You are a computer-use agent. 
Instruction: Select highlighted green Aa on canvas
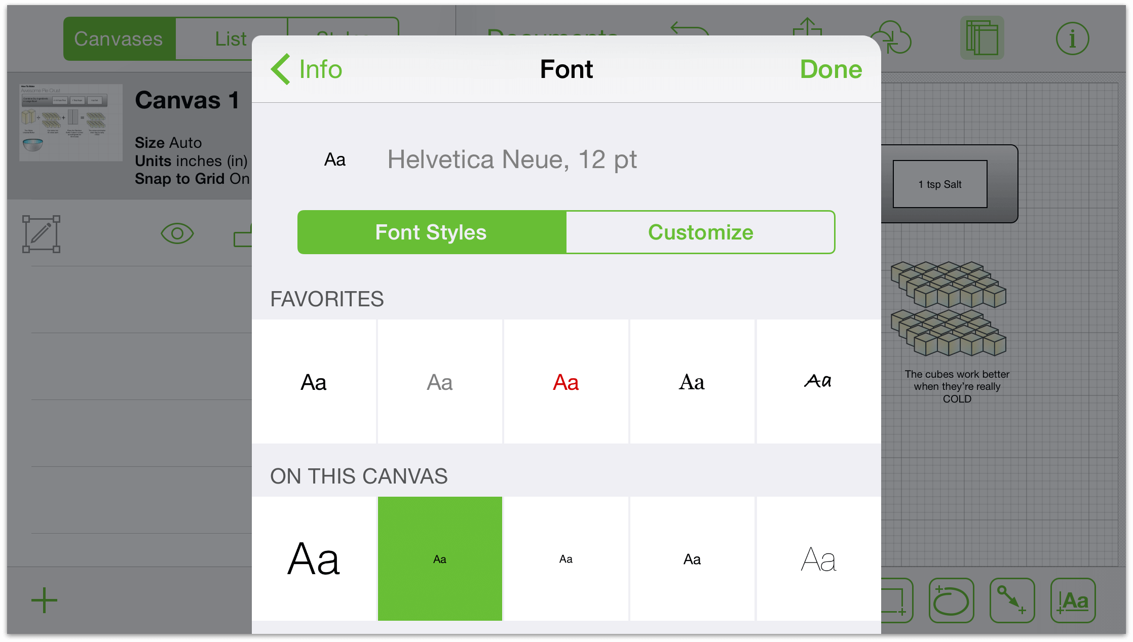click(x=440, y=559)
